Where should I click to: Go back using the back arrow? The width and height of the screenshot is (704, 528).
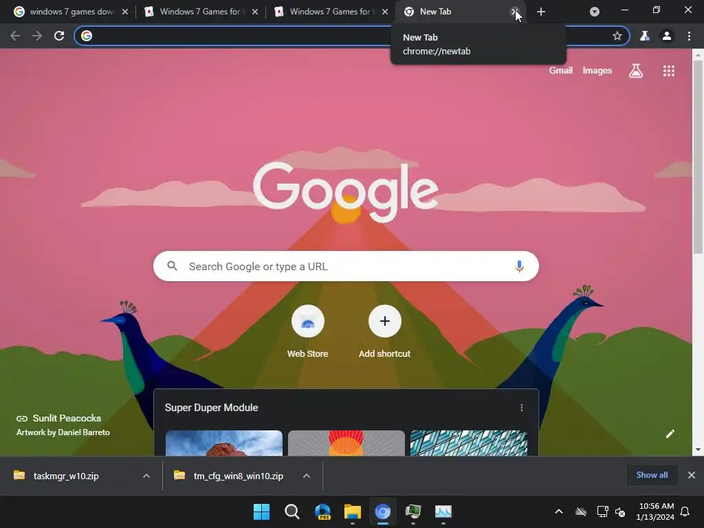(15, 36)
